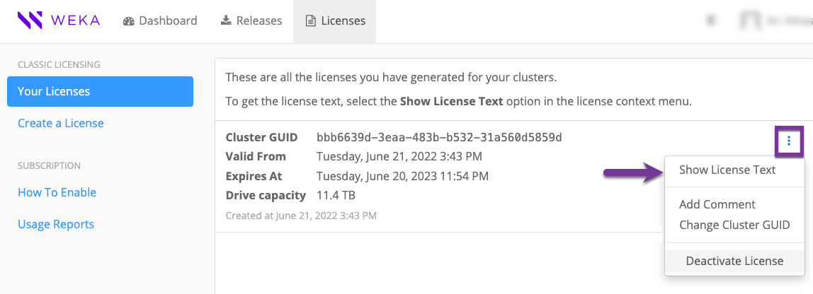Choose Change Cluster GUID option
Image resolution: width=813 pixels, height=294 pixels.
(734, 225)
